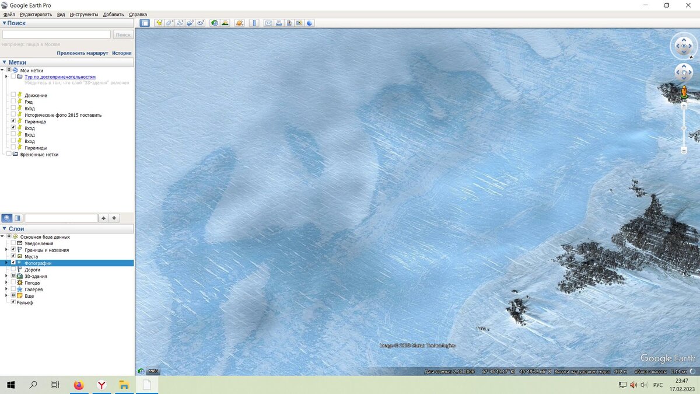
Task: Select the Record a Tour tool
Action: 200,23
